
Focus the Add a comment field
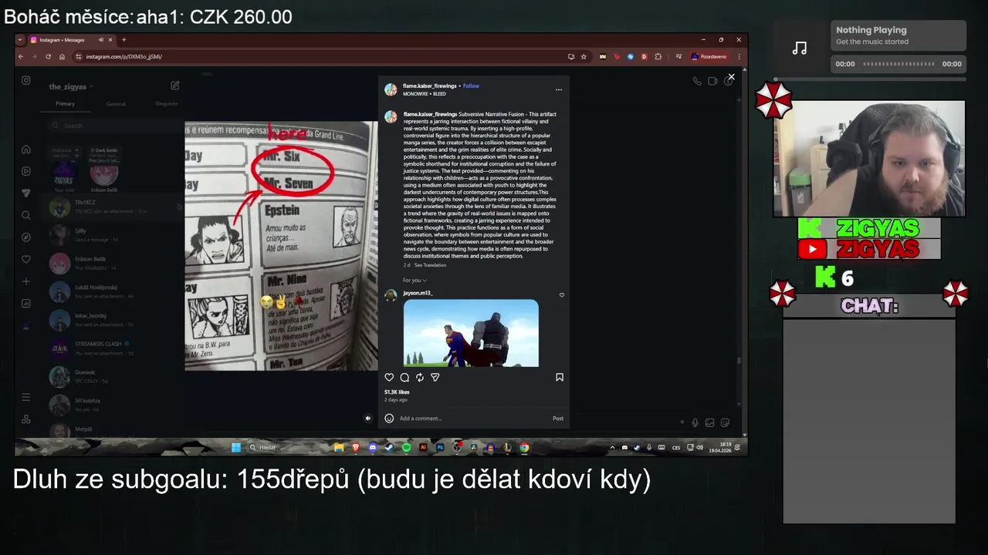coord(472,419)
